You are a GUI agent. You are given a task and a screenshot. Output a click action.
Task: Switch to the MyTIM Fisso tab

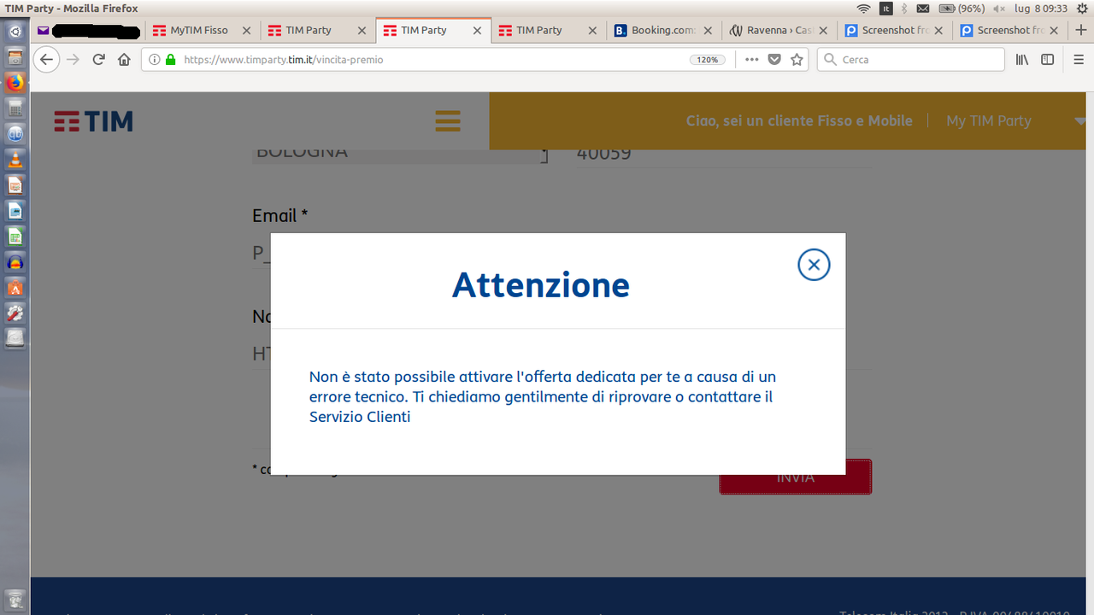tap(203, 30)
